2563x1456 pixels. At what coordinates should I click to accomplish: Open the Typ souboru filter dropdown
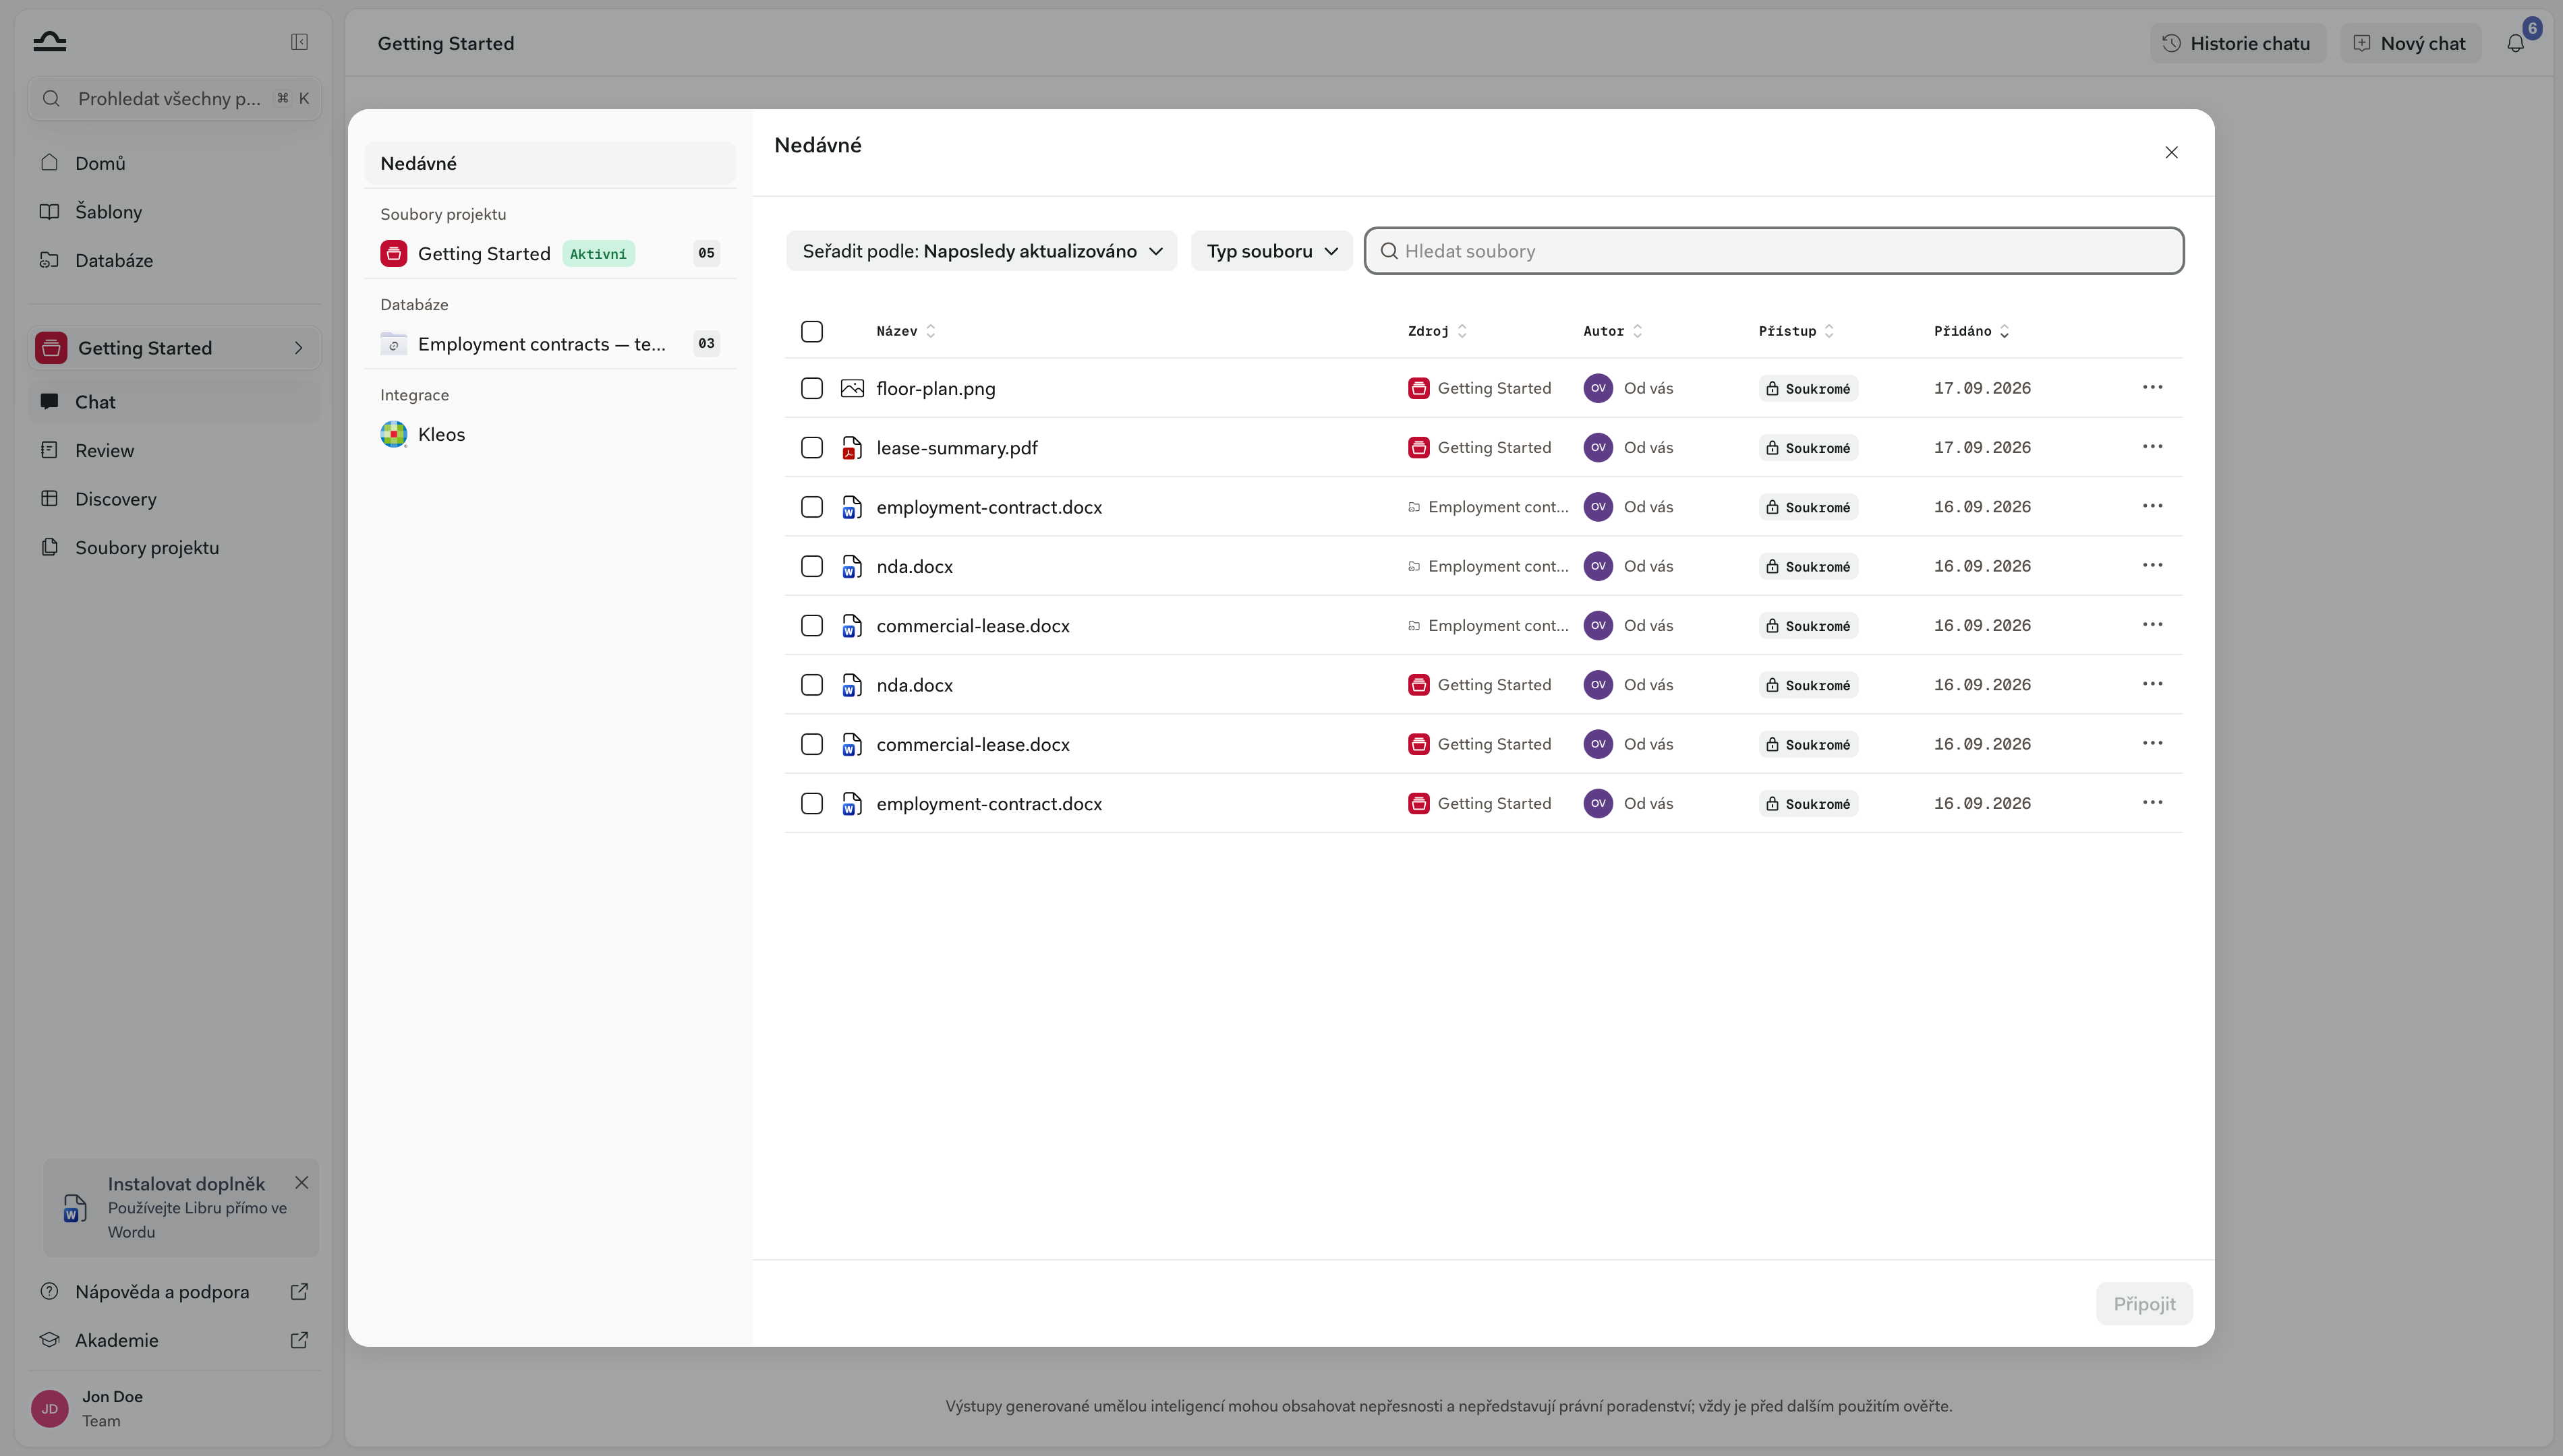pos(1271,251)
